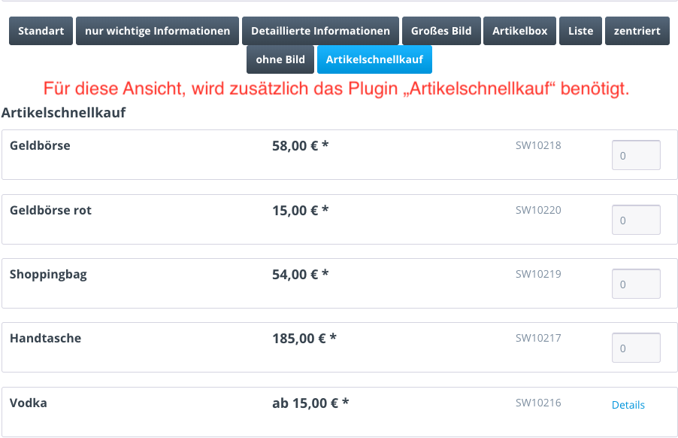Open the Detaillierte Informationen view

pos(320,31)
